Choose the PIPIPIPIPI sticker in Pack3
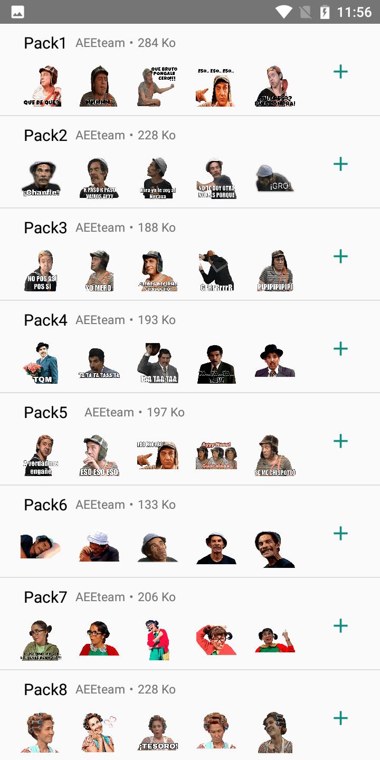 click(x=275, y=270)
